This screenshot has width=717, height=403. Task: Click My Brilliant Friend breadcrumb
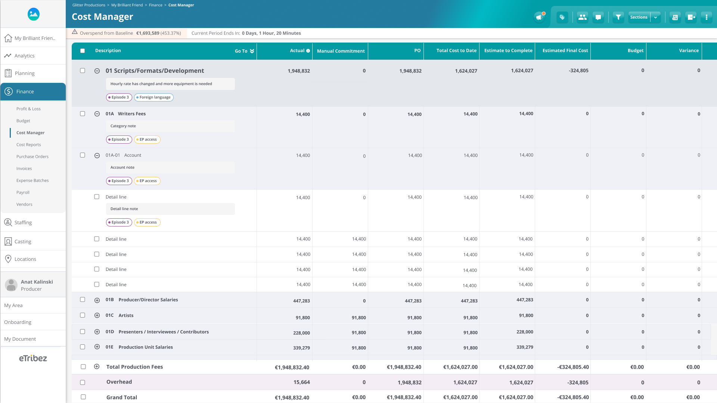tap(127, 5)
